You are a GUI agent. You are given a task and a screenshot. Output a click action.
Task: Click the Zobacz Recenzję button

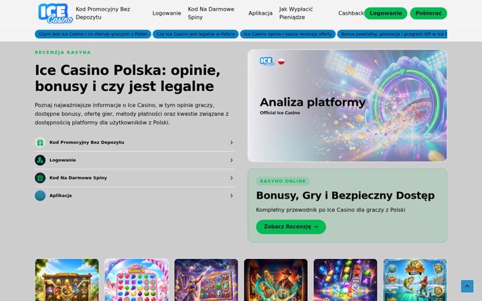pyautogui.click(x=291, y=227)
